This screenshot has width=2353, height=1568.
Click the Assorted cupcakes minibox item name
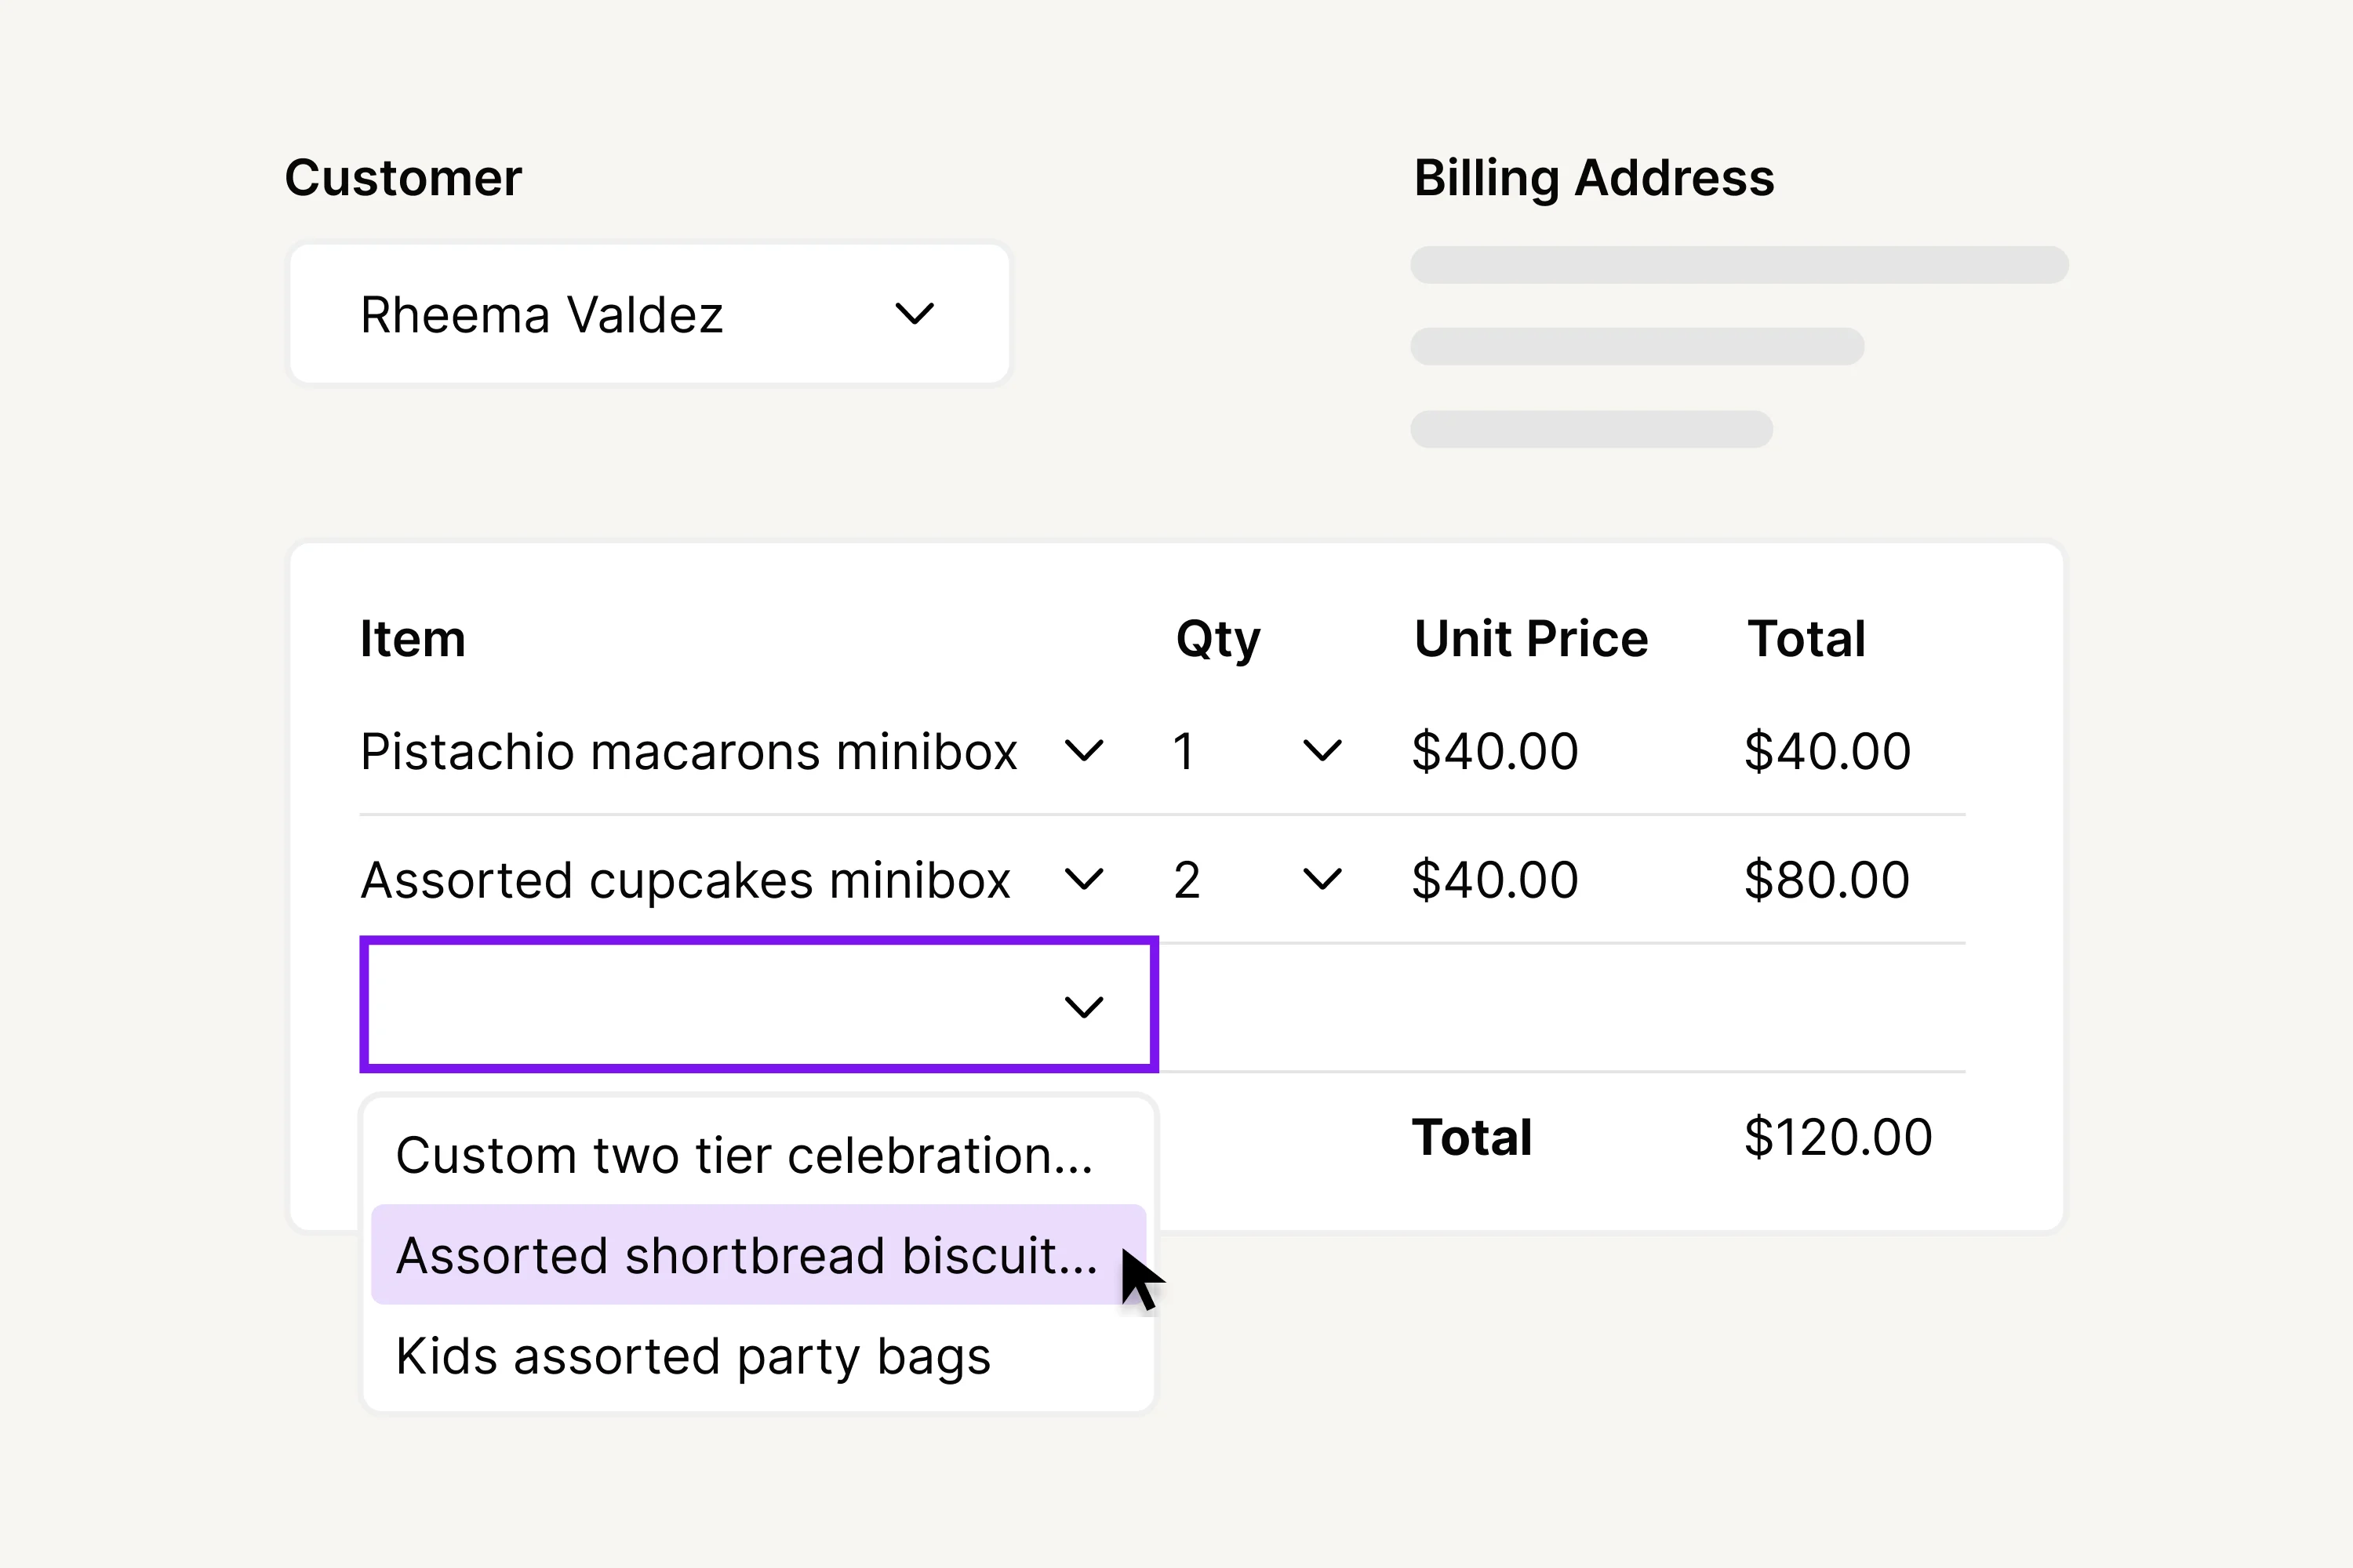click(686, 880)
